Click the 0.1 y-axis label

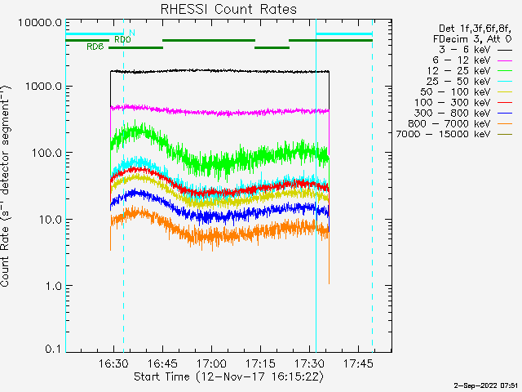(x=54, y=350)
